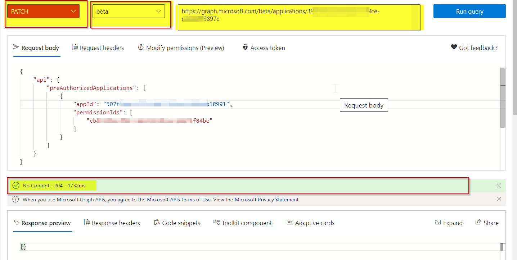This screenshot has width=517, height=260.
Task: Switch to Response preview tab
Action: (x=42, y=223)
